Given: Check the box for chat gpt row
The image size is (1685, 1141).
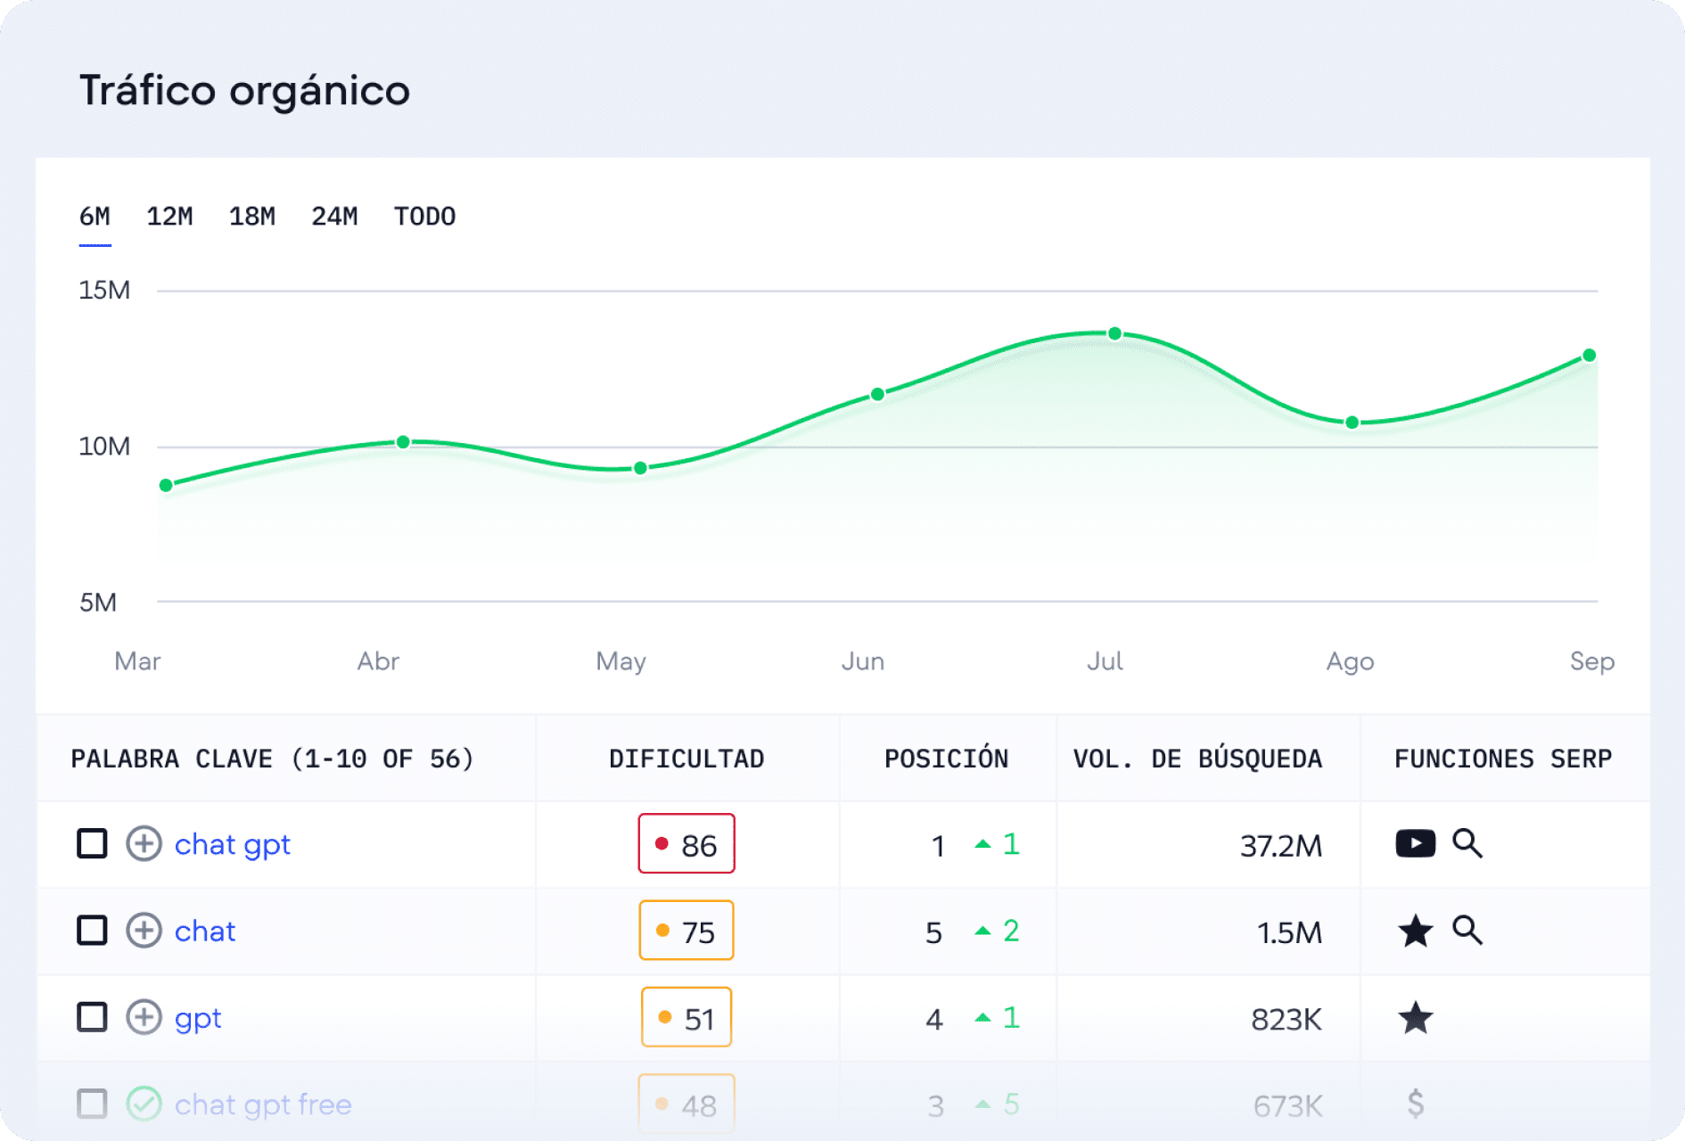Looking at the screenshot, I should (x=92, y=843).
